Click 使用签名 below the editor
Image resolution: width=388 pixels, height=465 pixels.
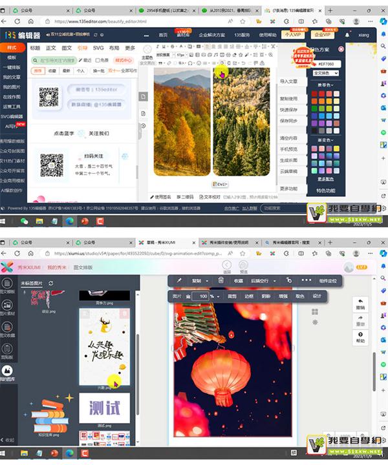[160, 197]
